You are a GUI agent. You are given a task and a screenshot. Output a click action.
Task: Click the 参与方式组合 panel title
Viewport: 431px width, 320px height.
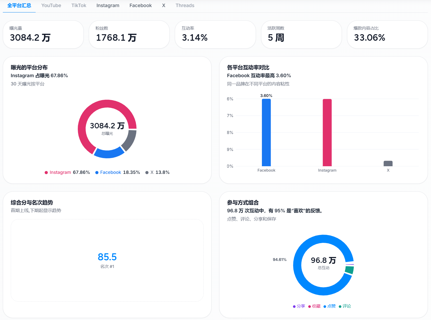(243, 203)
